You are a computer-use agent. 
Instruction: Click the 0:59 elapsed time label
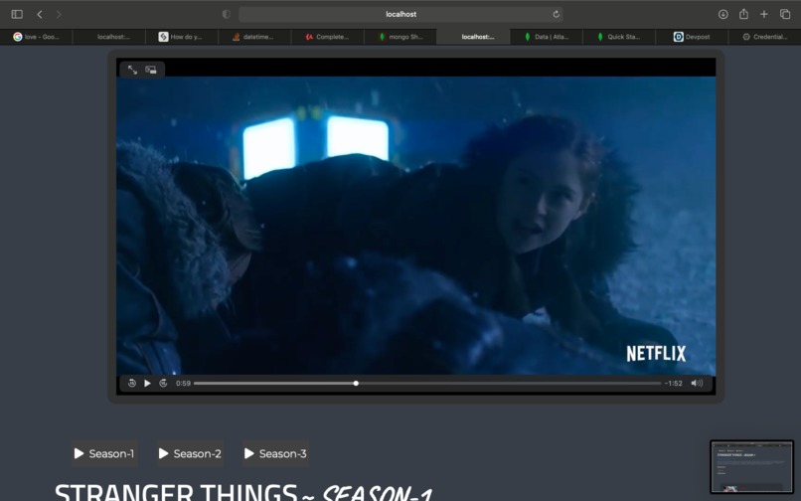183,383
